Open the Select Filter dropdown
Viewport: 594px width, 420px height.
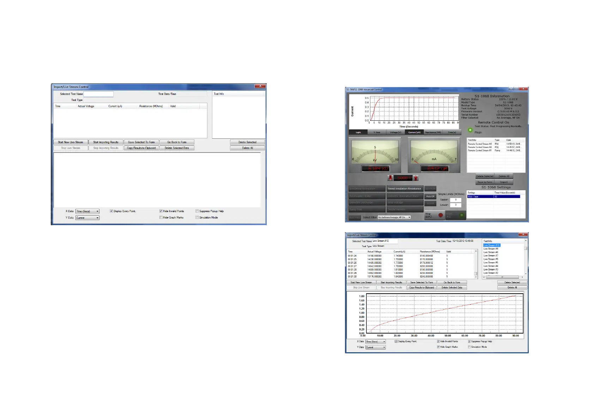(394, 217)
